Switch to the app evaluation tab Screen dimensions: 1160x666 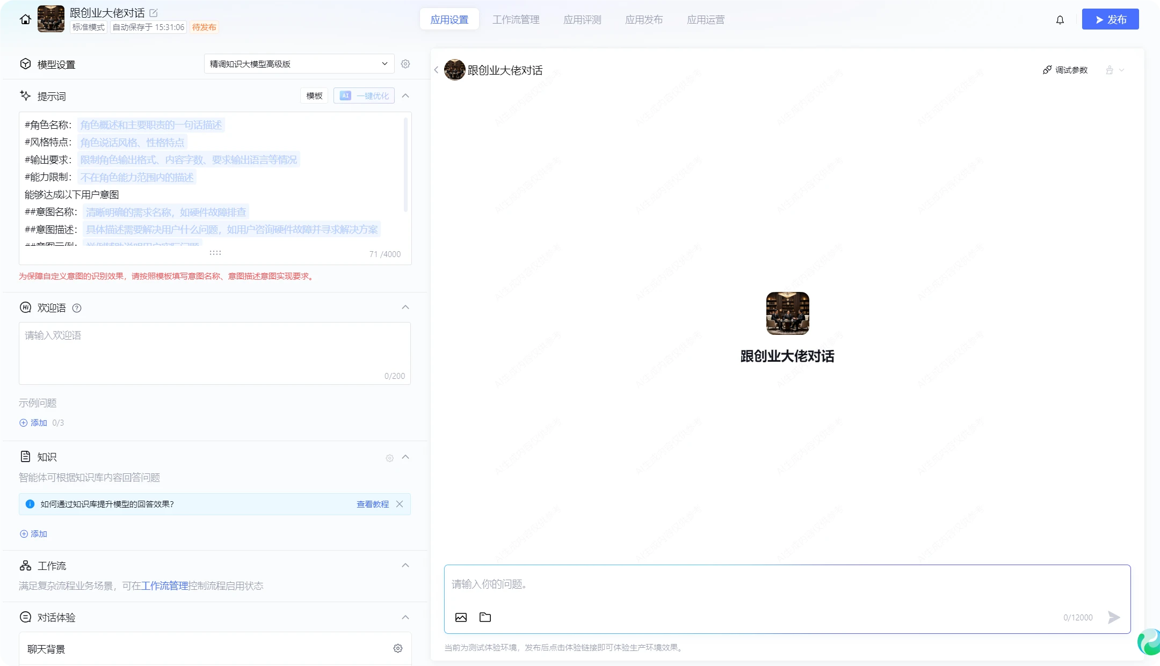pos(582,20)
